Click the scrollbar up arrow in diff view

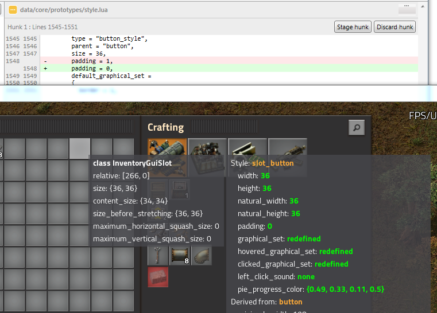(x=423, y=6)
